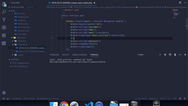
Task: Switch to the Output tab
Action: [x=66, y=55]
